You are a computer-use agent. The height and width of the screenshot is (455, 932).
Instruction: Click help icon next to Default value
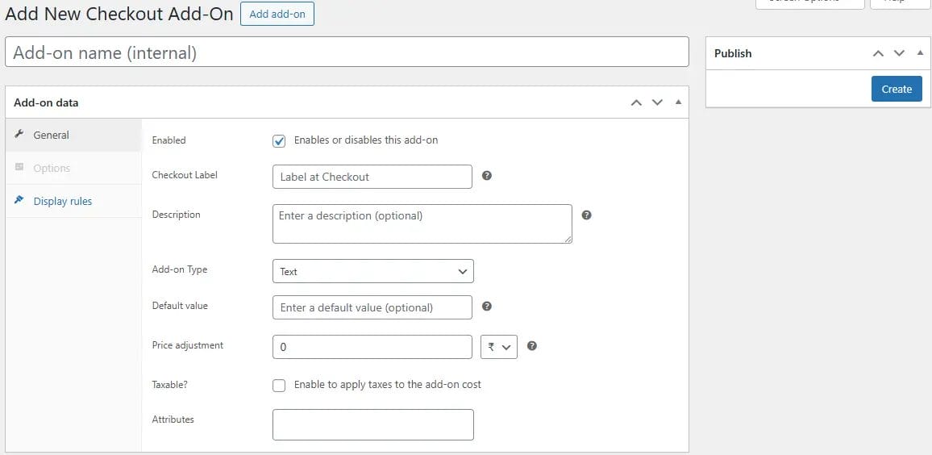click(x=487, y=307)
